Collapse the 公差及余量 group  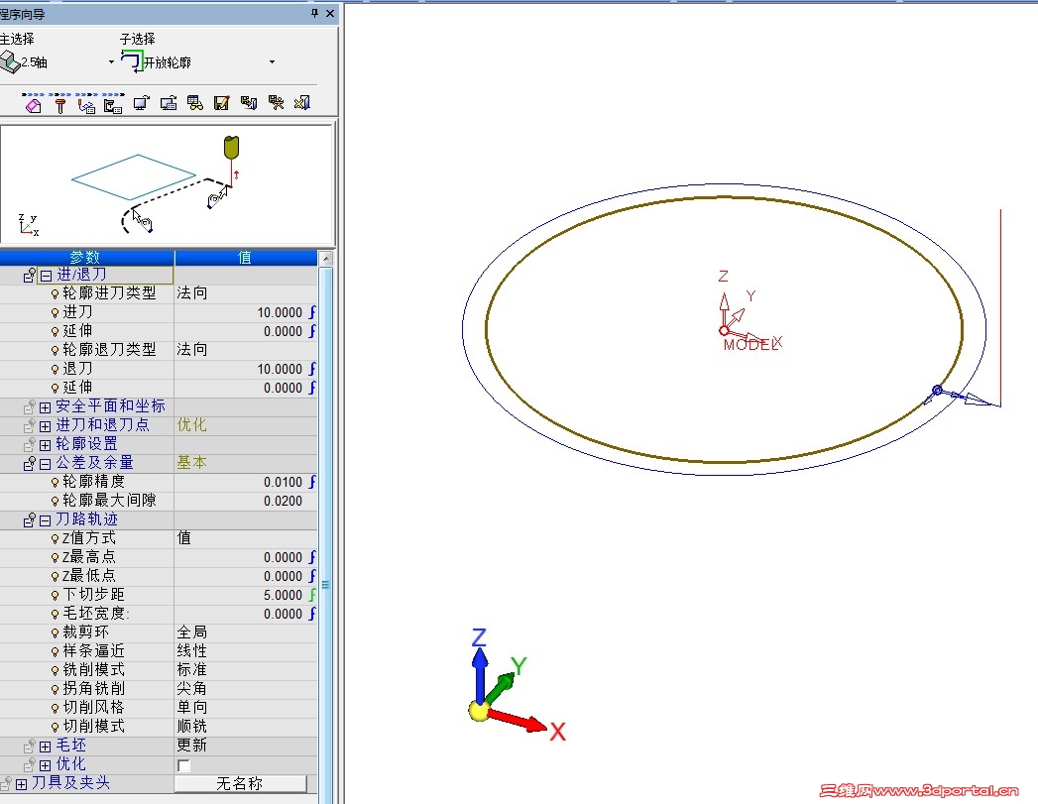tap(45, 464)
